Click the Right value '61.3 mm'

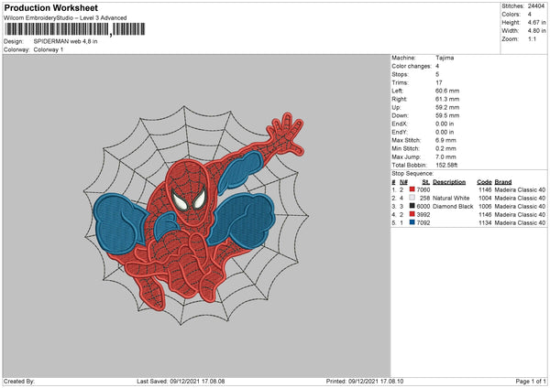point(447,99)
